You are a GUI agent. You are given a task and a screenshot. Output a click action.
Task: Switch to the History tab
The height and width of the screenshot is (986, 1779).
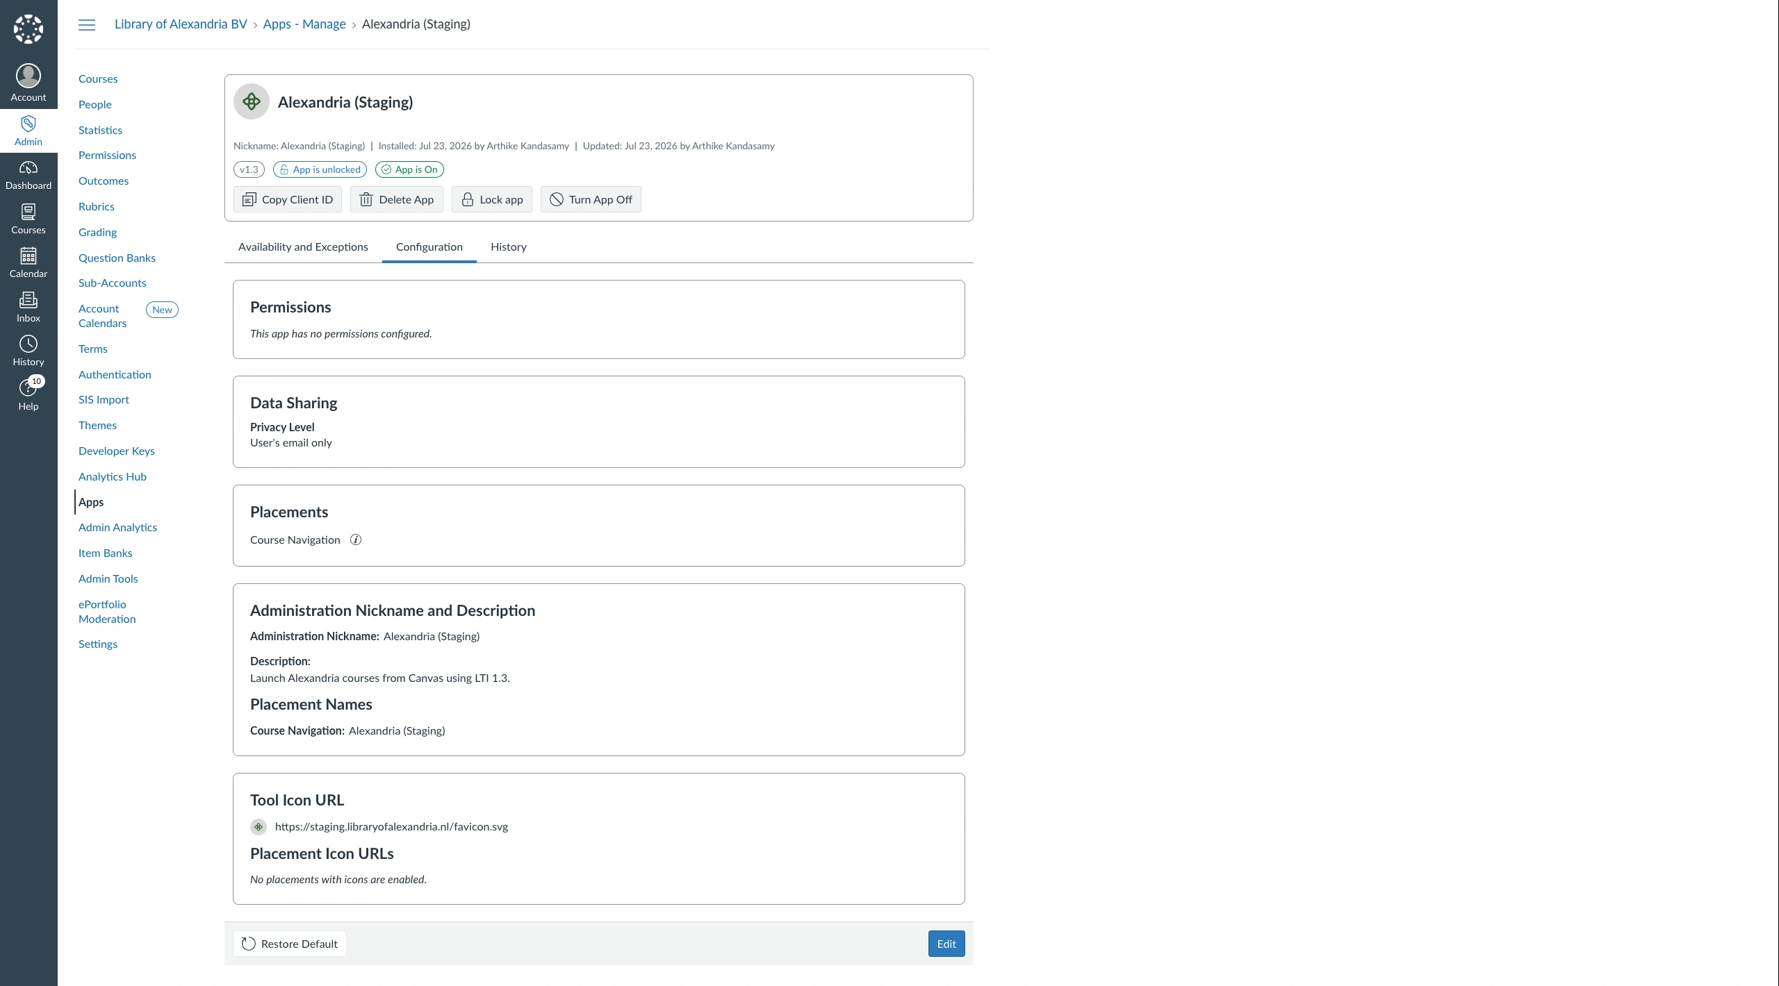coord(509,247)
